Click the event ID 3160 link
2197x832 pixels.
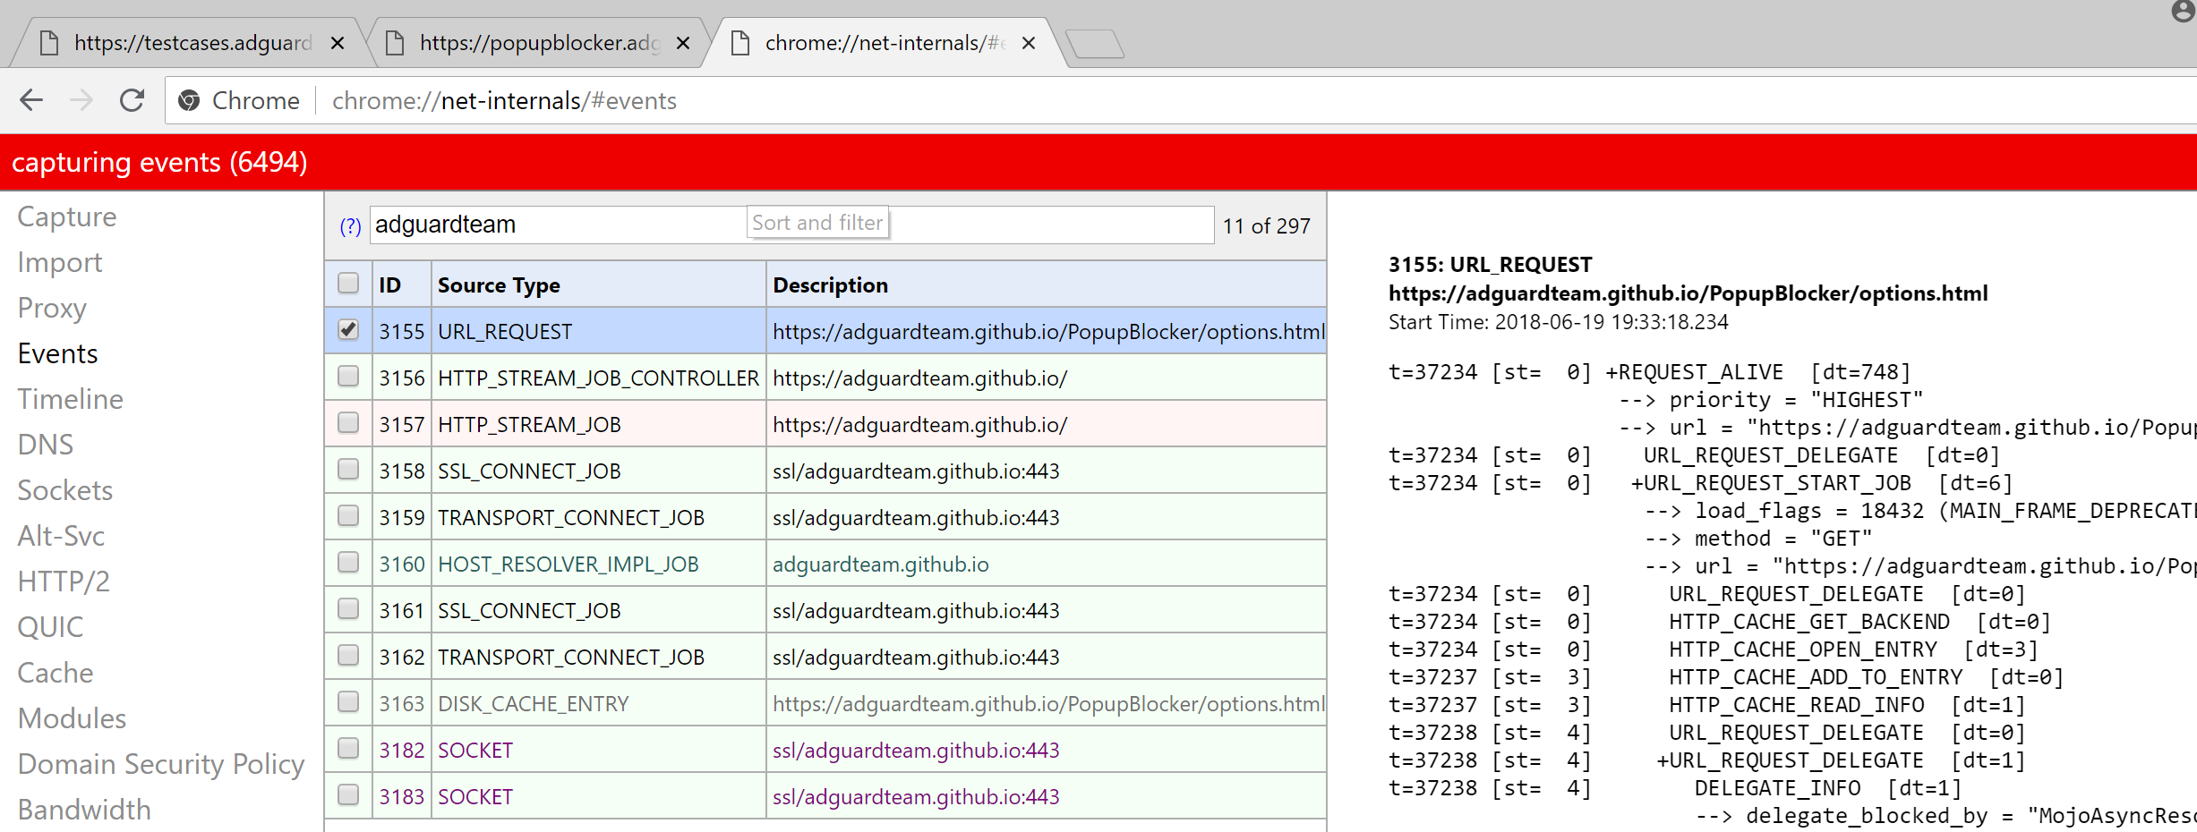(x=402, y=564)
